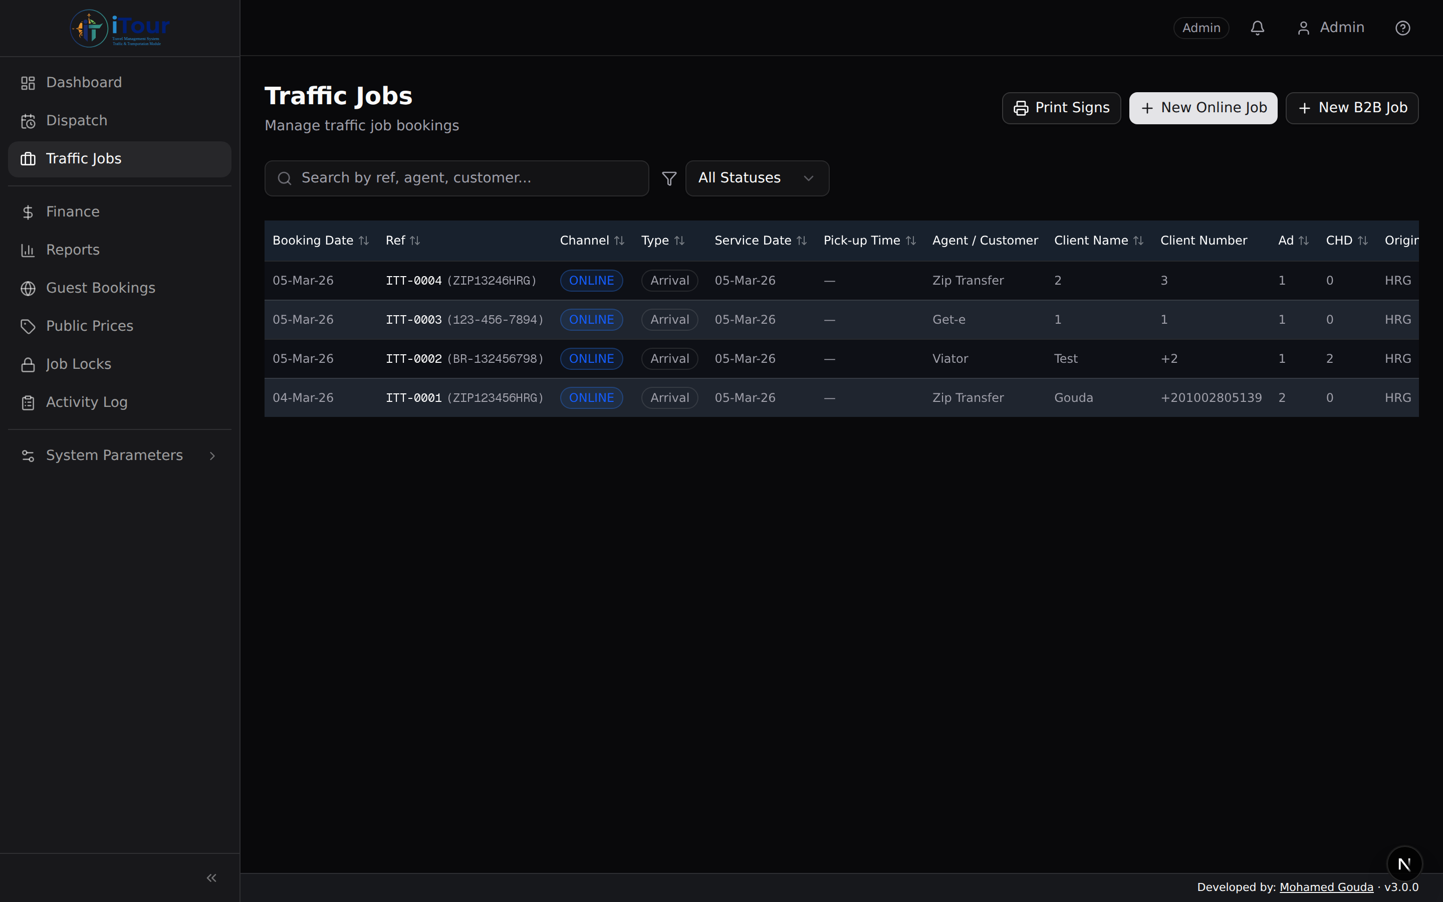Open the help icon in the top bar

coord(1402,28)
